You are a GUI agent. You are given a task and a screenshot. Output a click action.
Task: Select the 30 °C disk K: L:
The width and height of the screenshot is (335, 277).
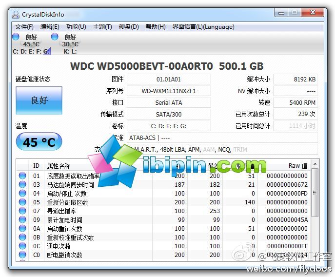point(70,44)
